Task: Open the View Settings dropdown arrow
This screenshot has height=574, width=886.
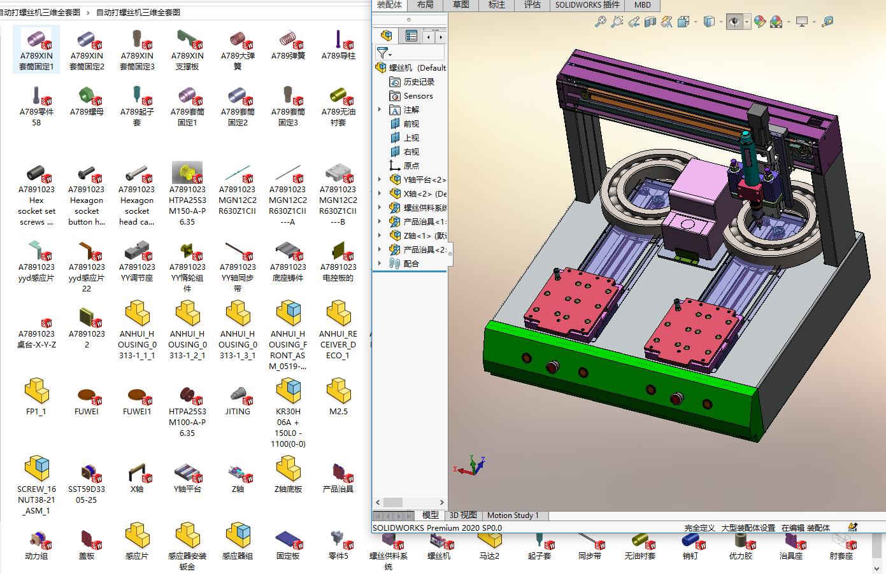Action: (x=814, y=22)
